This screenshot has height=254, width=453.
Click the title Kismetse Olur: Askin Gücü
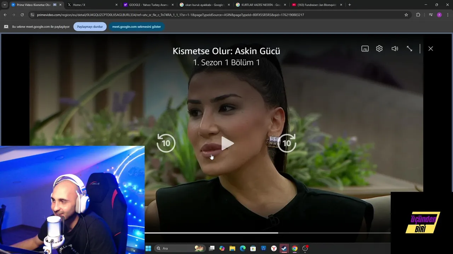click(226, 51)
